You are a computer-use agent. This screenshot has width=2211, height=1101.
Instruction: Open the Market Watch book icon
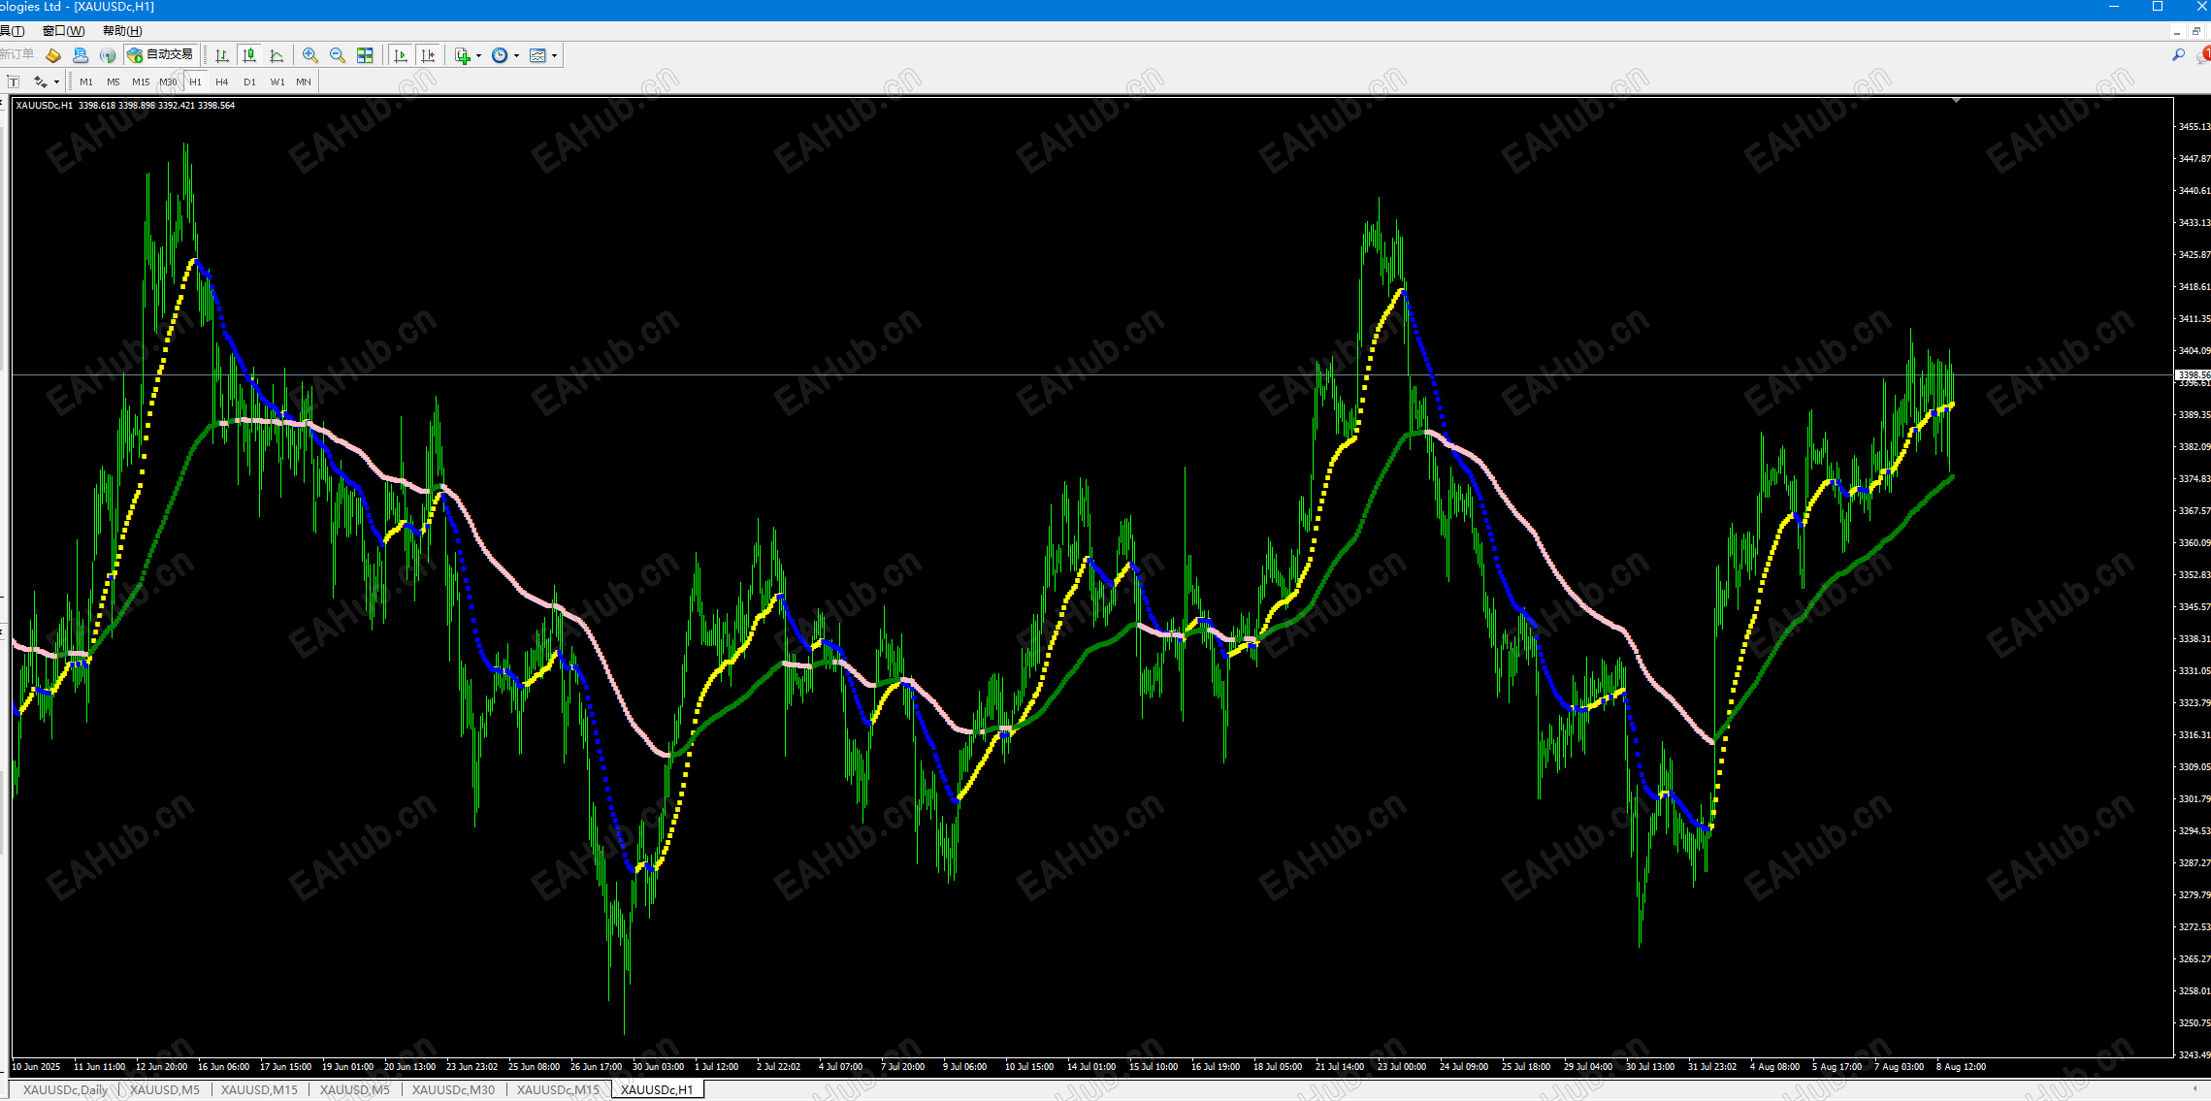click(x=52, y=55)
